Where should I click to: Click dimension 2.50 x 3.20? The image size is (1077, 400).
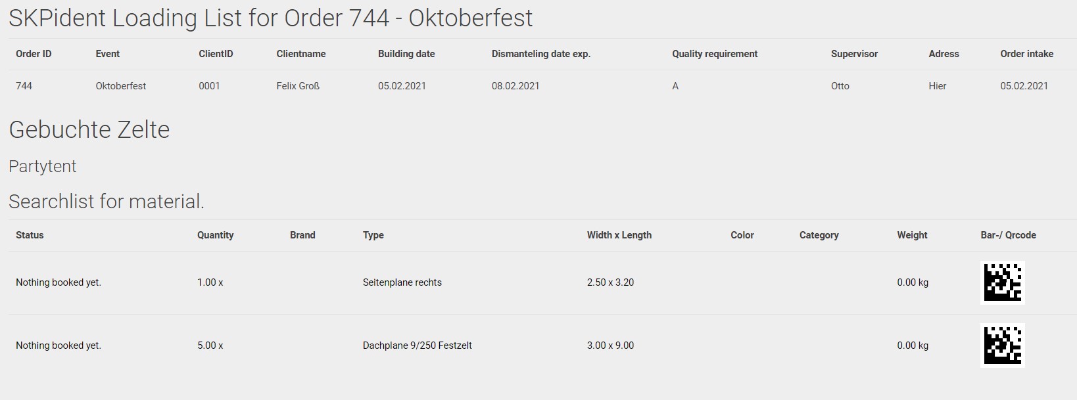[610, 282]
